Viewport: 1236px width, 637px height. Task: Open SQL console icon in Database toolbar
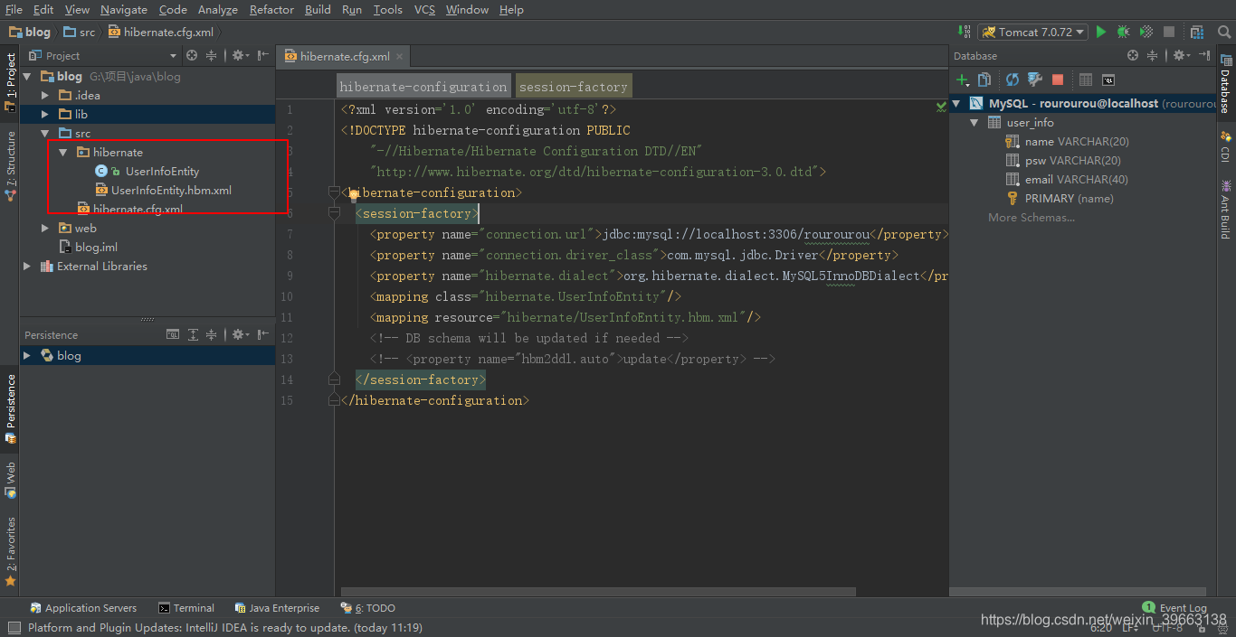1108,80
